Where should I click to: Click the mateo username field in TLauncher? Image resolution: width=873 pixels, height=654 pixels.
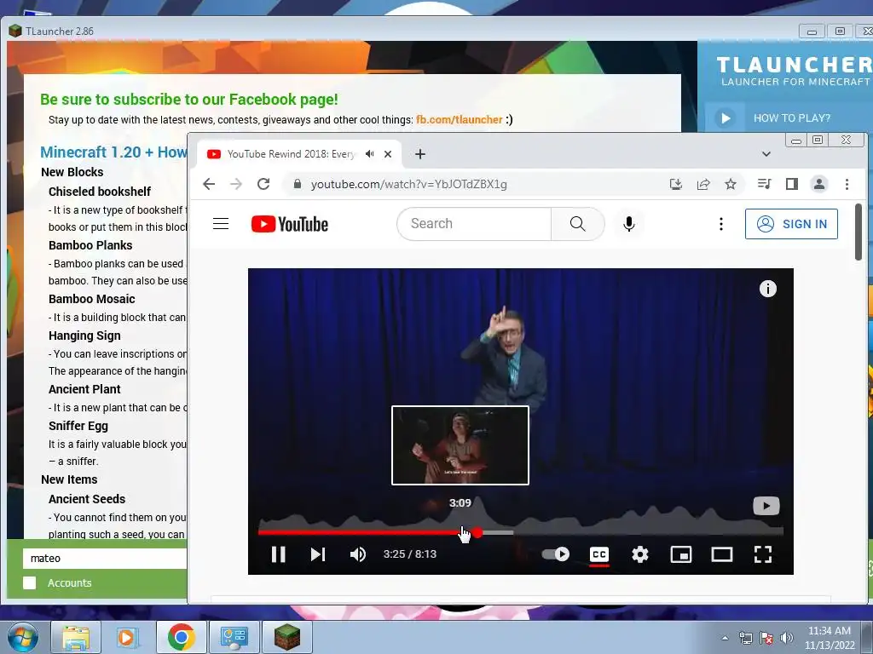tap(105, 559)
